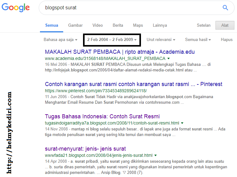
Task: Open Semua hasil results dropdown
Action: click(x=198, y=40)
